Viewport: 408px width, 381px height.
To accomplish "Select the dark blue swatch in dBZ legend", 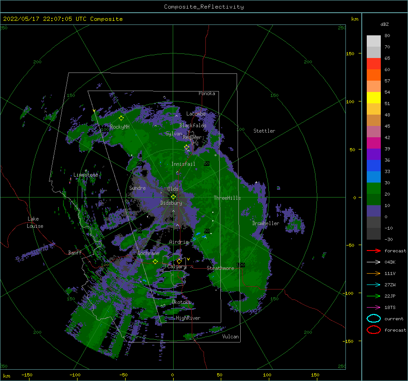I will [374, 165].
